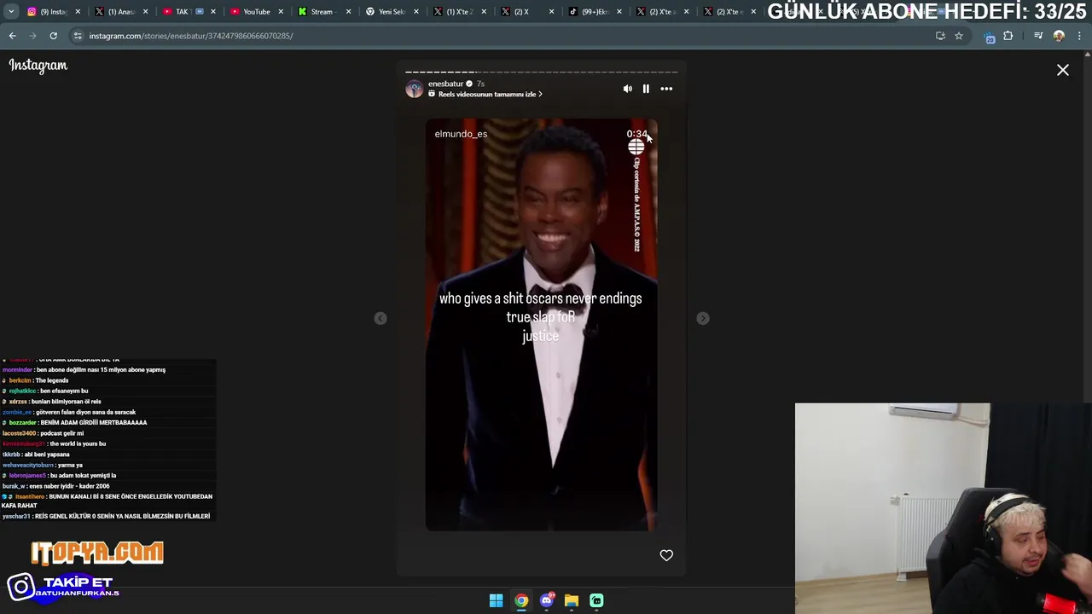Go forward in Chrome browser
The height and width of the screenshot is (614, 1092).
[x=32, y=36]
